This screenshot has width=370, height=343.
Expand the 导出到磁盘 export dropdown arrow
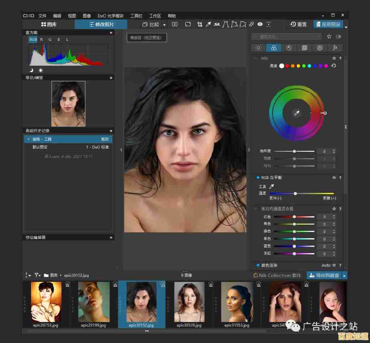click(x=344, y=276)
